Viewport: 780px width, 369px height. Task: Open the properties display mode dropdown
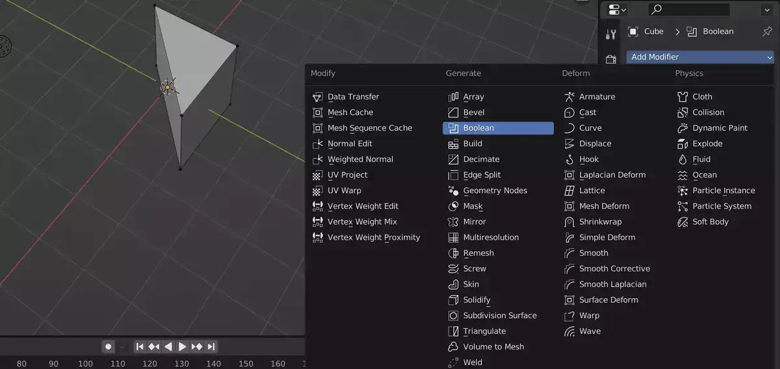[x=617, y=9]
